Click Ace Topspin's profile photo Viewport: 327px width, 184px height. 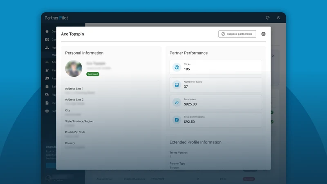tap(74, 68)
